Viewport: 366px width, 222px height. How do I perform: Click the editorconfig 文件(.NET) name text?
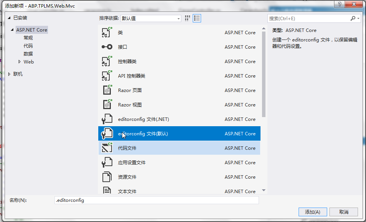[x=144, y=119]
